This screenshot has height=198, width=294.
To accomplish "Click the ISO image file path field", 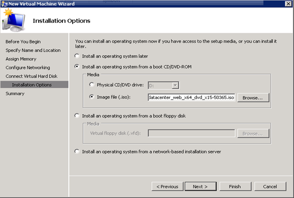I will pos(191,98).
